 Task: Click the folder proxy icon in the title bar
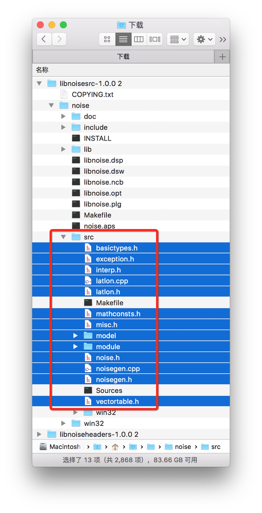pyautogui.click(x=121, y=25)
